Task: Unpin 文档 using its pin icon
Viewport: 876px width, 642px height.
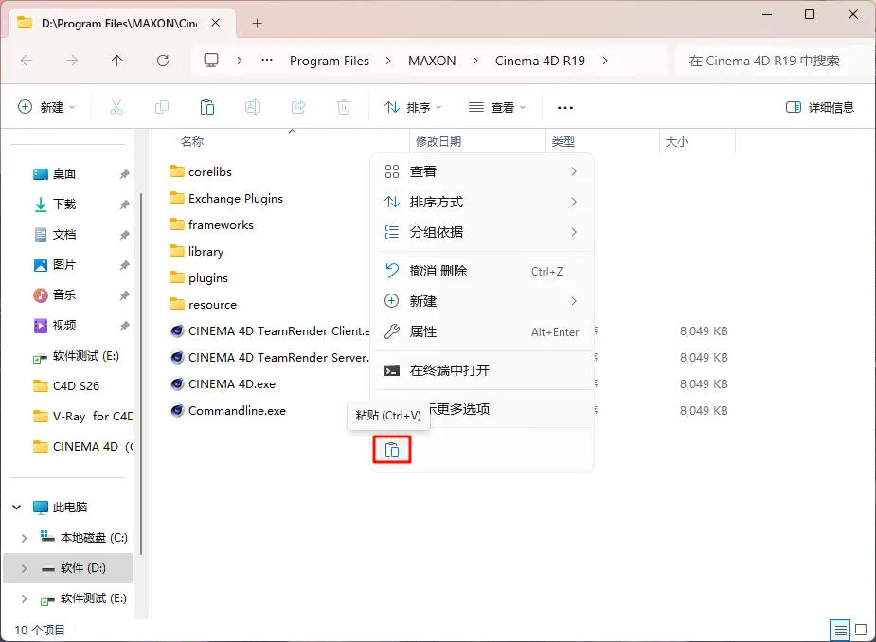Action: (x=124, y=235)
